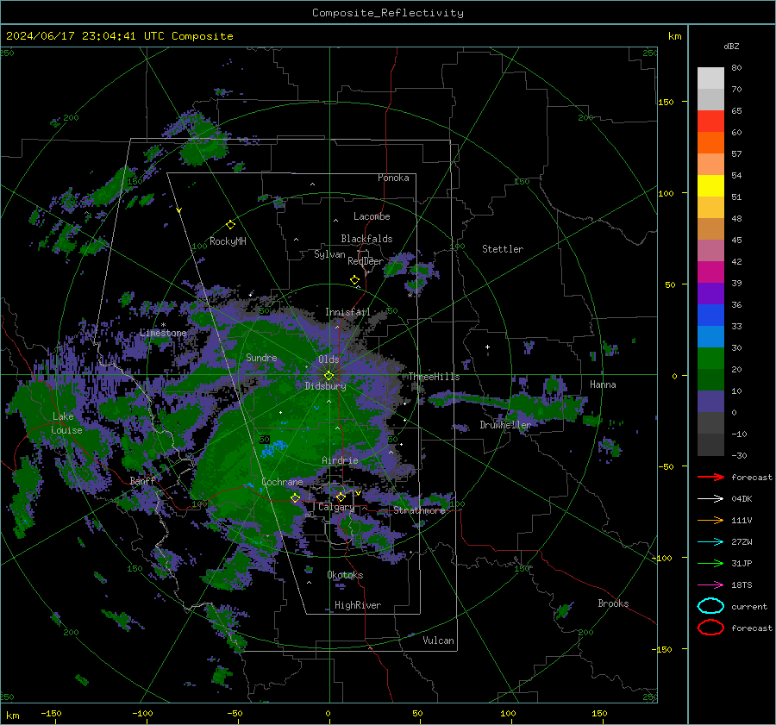Select the 60 dBZ red color swatch
The image size is (776, 725).
(x=710, y=121)
